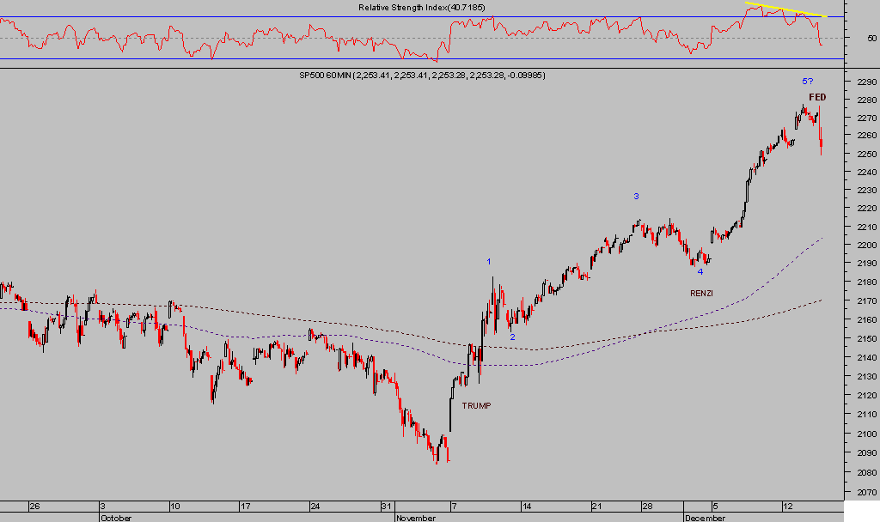Select the blue wave 2 label
Screen dimensions: 880x522
[x=513, y=337]
